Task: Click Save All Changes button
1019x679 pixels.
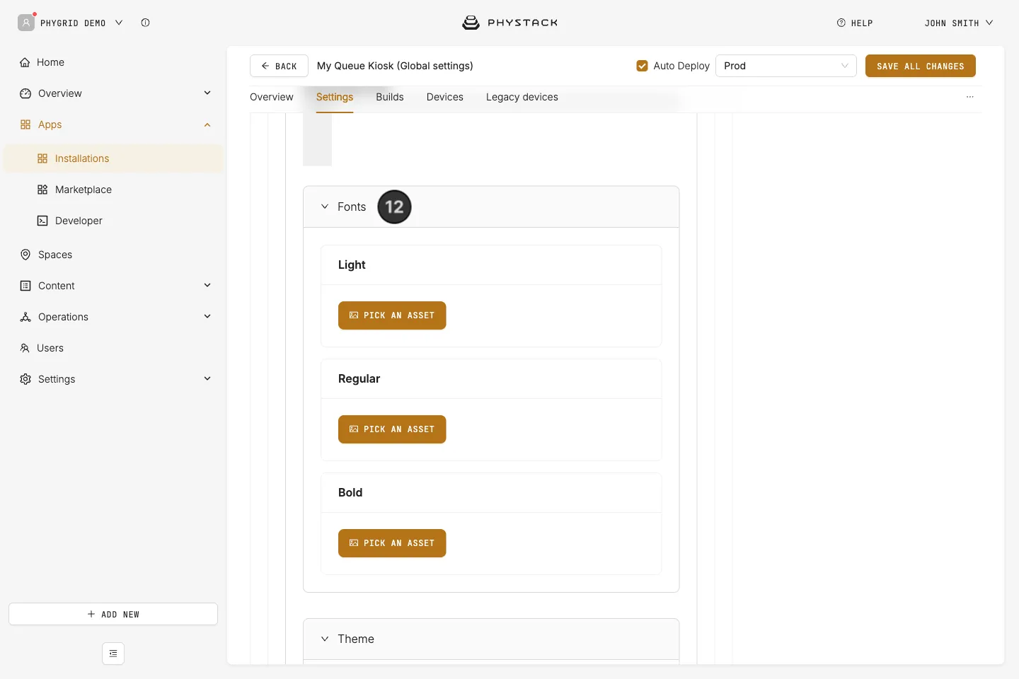Action: [x=921, y=66]
